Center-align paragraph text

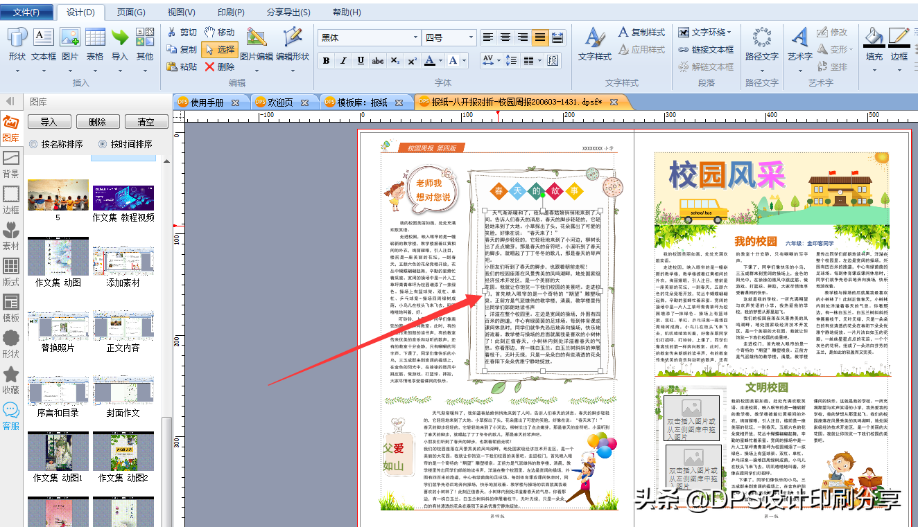(505, 37)
